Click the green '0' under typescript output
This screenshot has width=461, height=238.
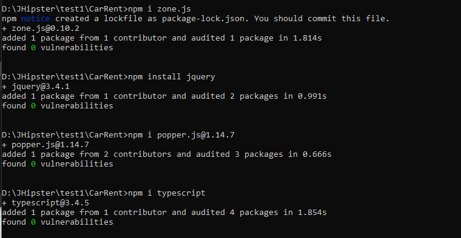point(33,222)
